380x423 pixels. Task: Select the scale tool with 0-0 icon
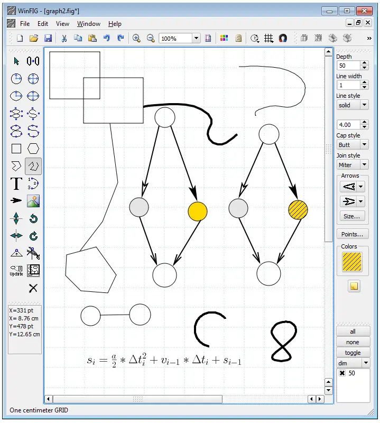click(33, 61)
